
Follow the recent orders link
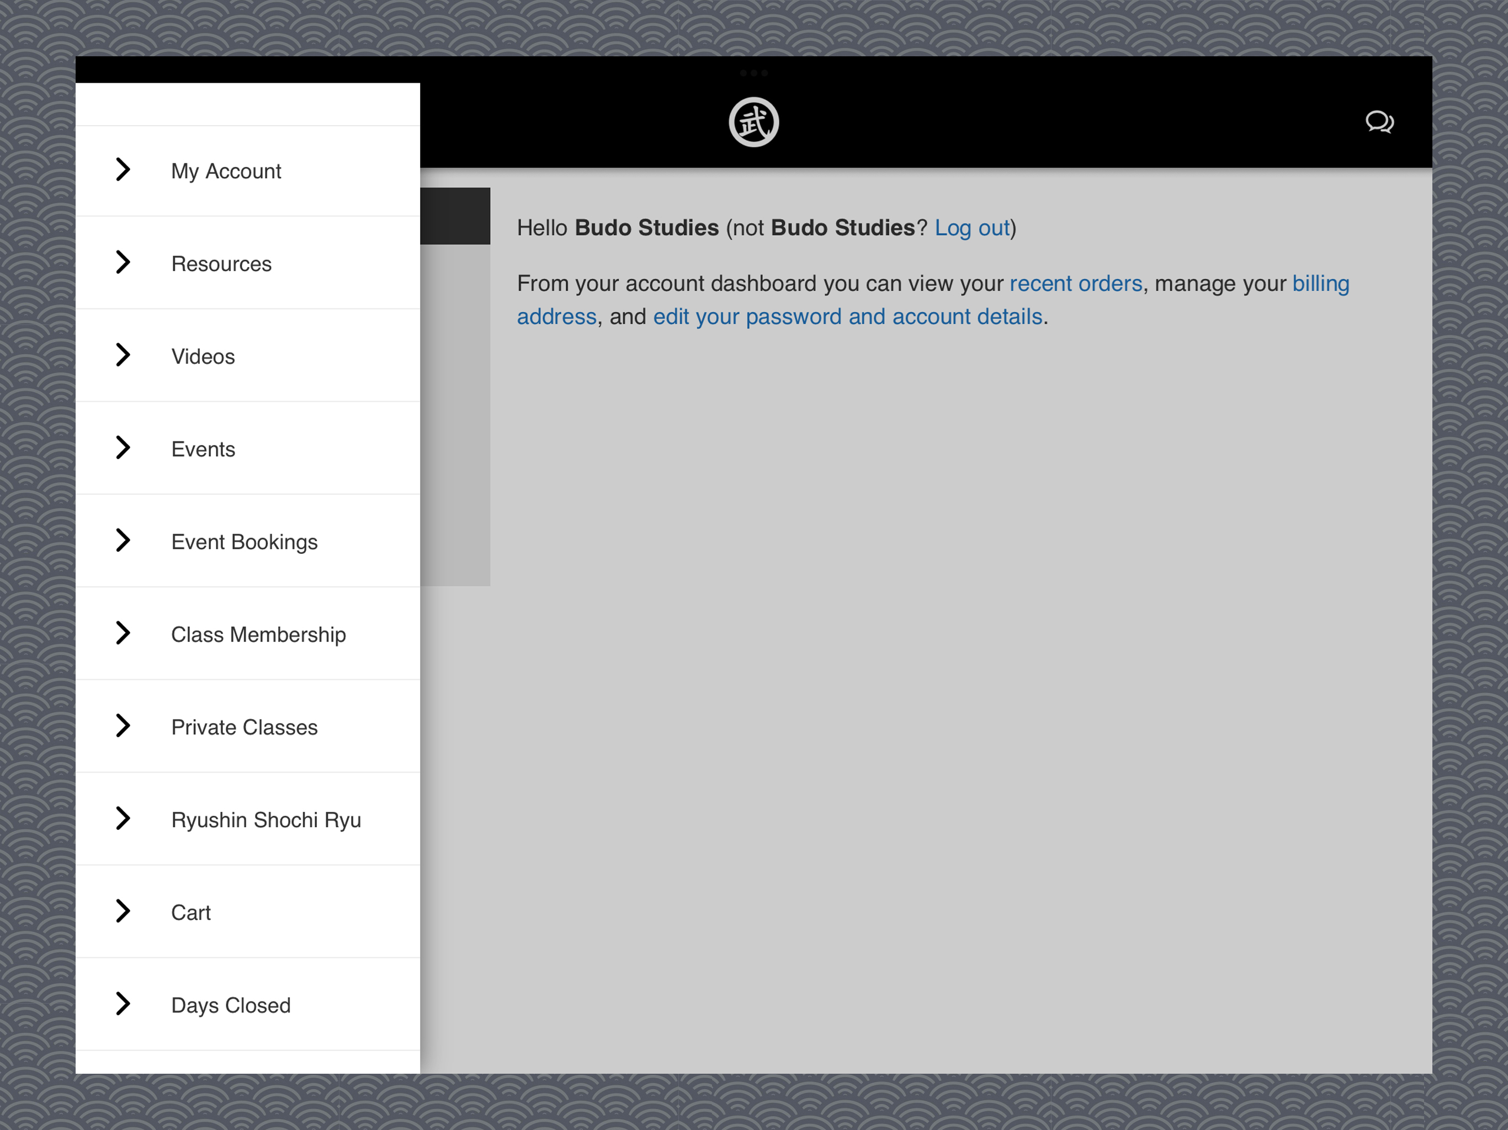[1075, 284]
